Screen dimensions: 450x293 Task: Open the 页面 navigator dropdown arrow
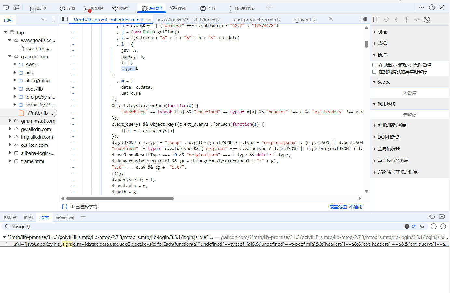click(x=43, y=20)
